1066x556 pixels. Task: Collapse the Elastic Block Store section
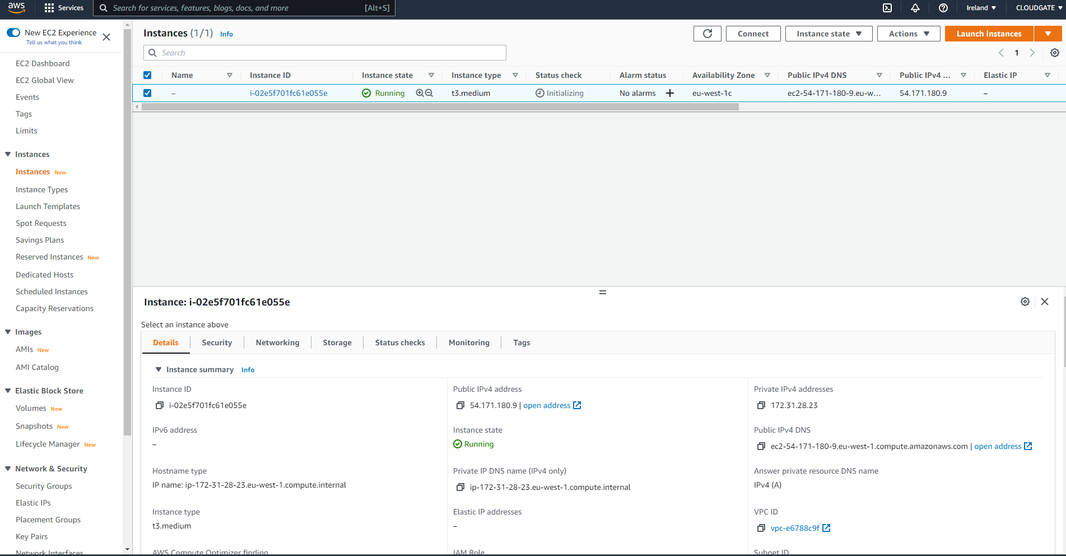pyautogui.click(x=8, y=391)
